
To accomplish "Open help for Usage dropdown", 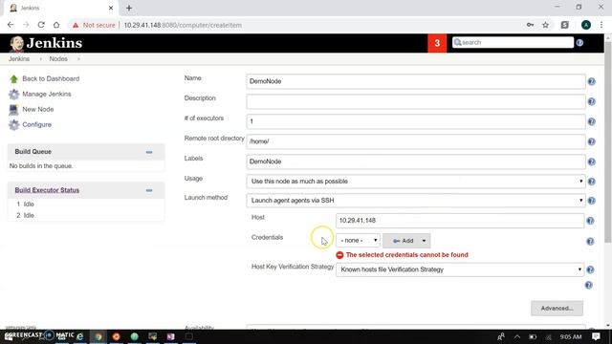I will pyautogui.click(x=592, y=182).
